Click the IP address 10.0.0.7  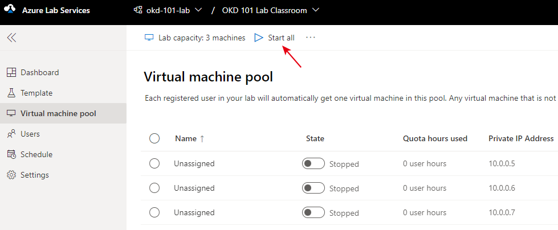[x=502, y=212]
